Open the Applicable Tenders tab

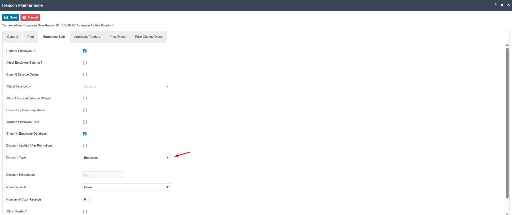click(x=87, y=37)
